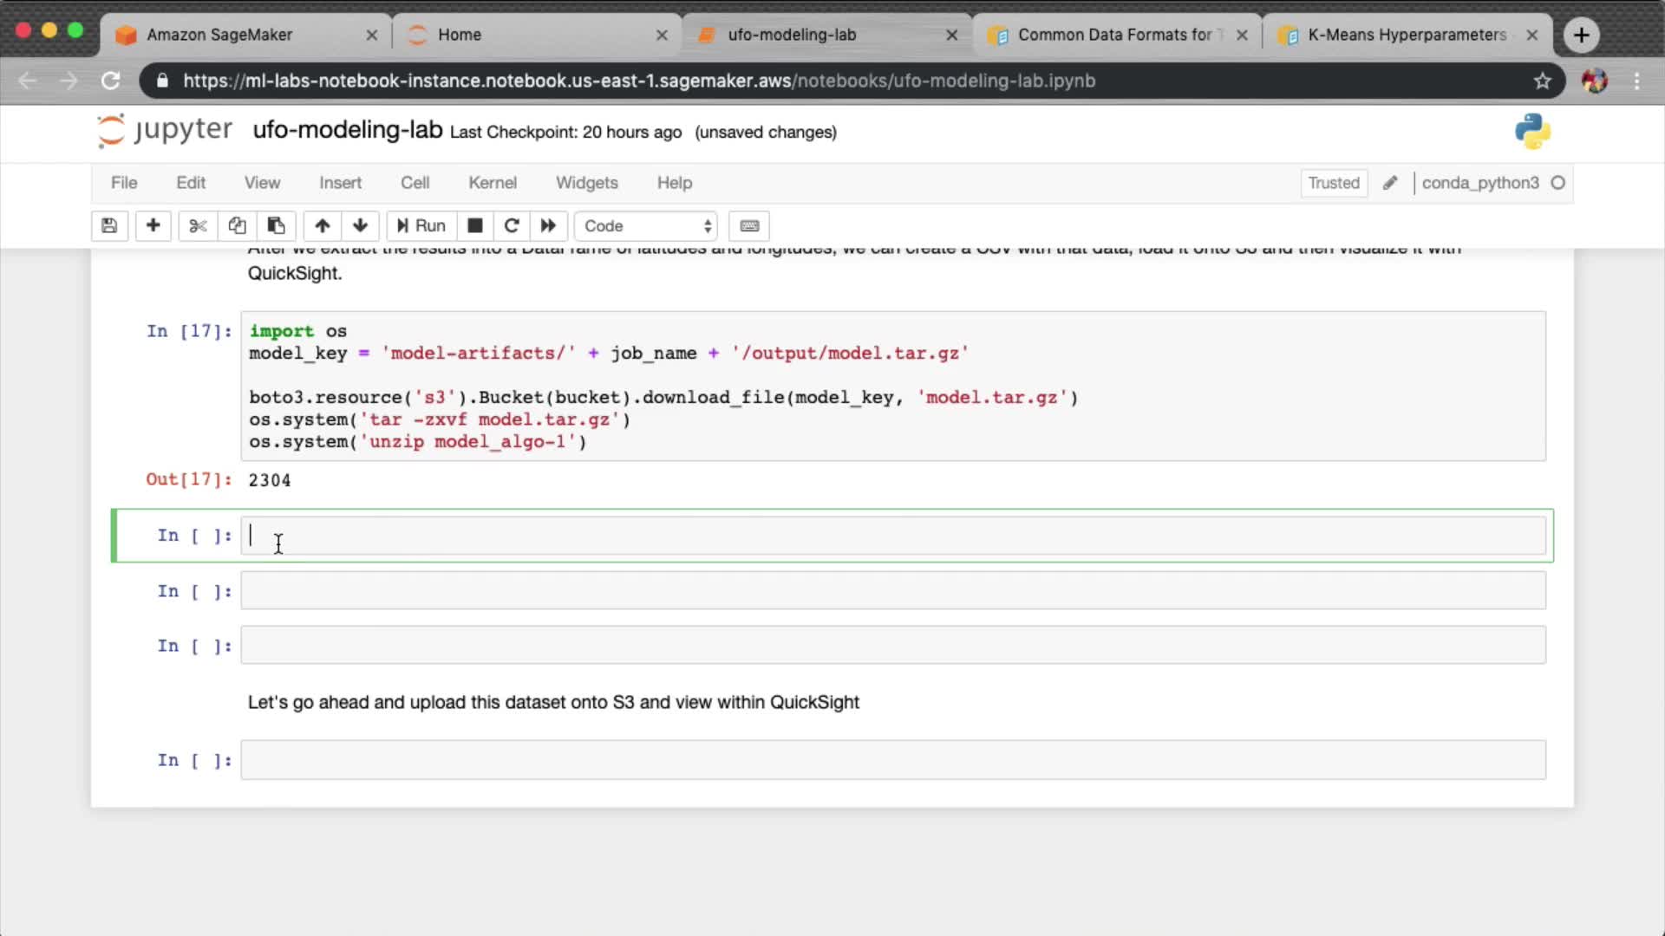Move selected cell up arrow

click(x=322, y=226)
